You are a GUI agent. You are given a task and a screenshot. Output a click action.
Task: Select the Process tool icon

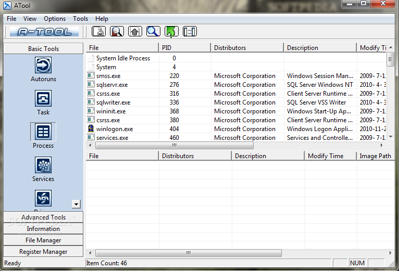coord(43,132)
